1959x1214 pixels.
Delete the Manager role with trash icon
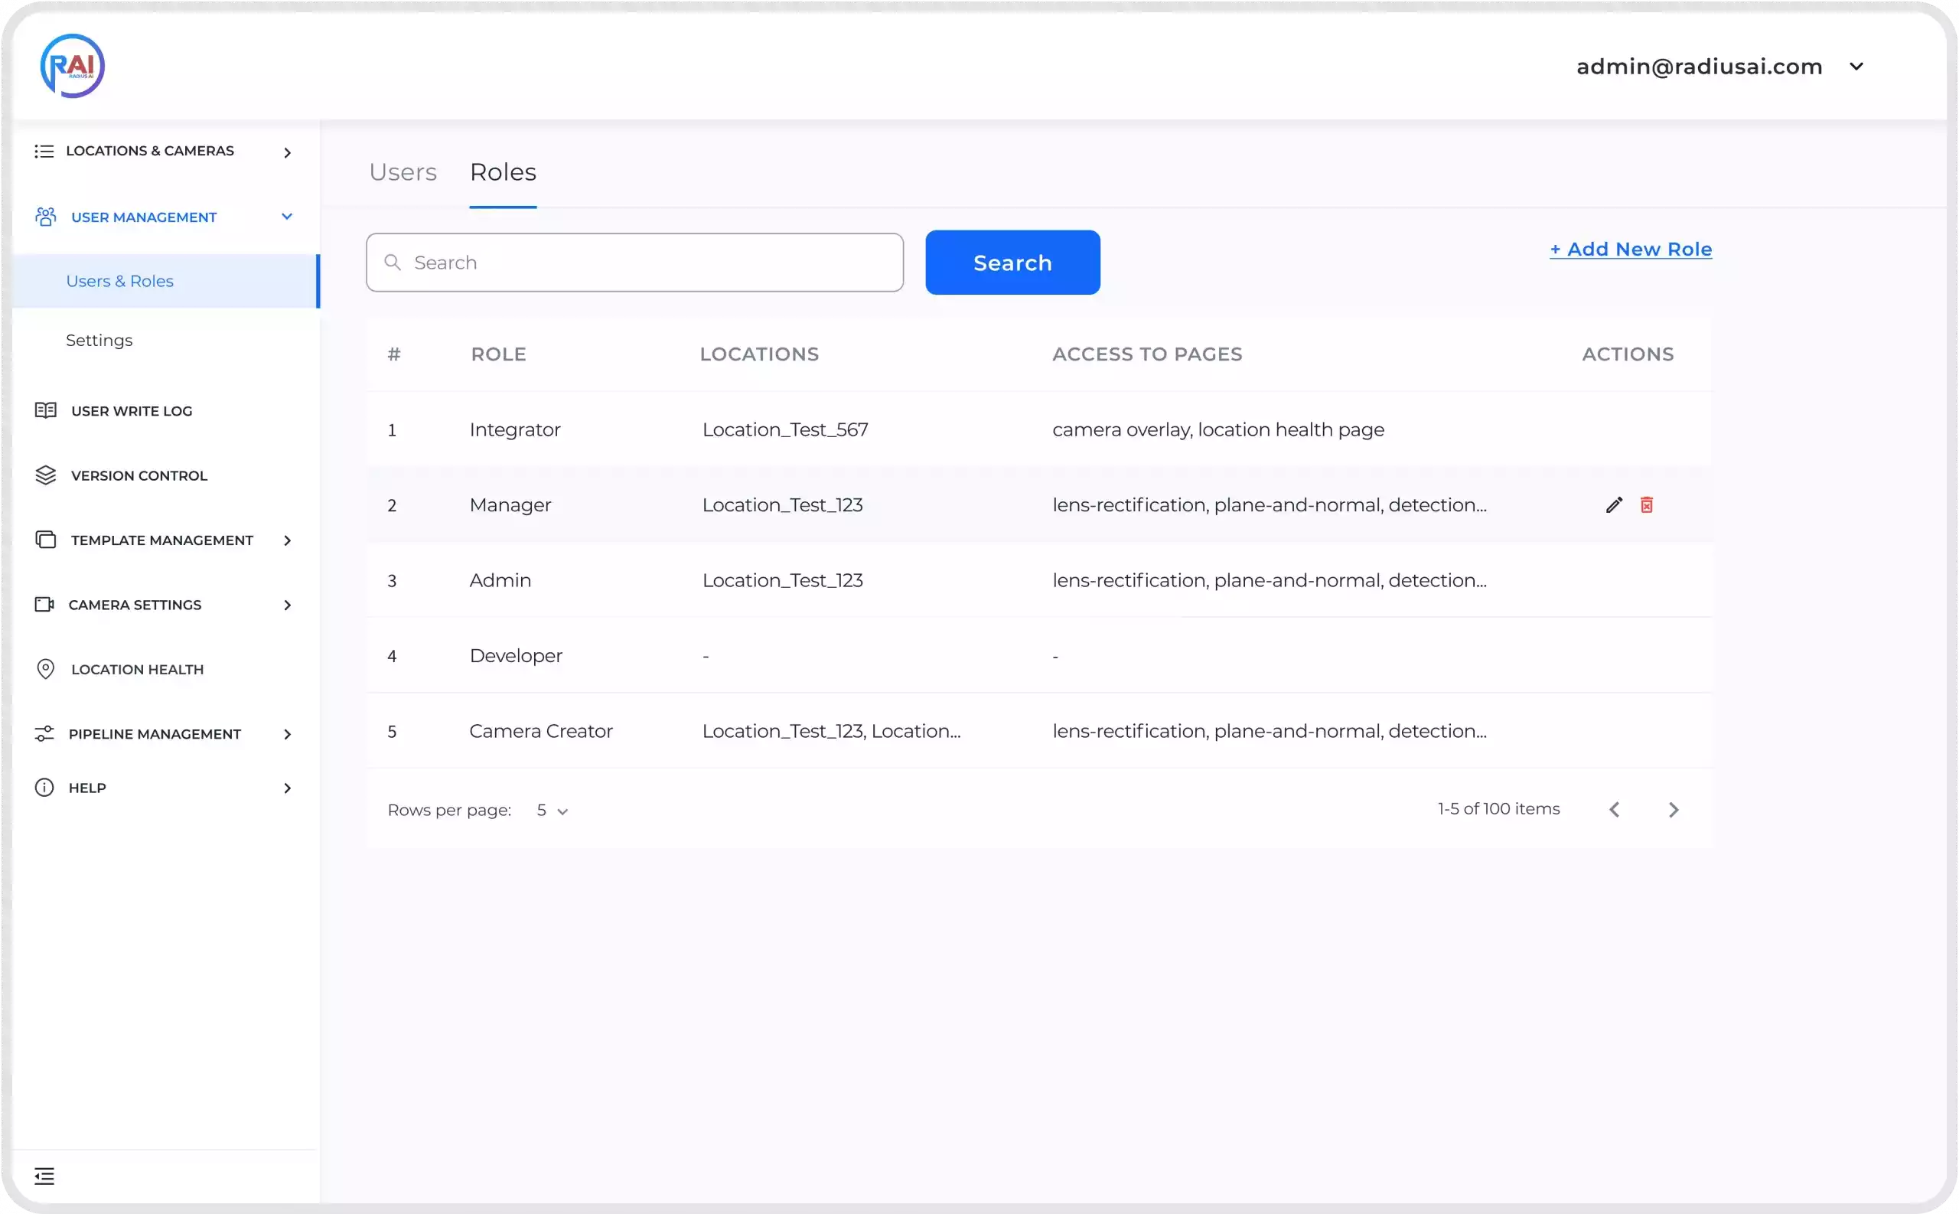point(1647,505)
